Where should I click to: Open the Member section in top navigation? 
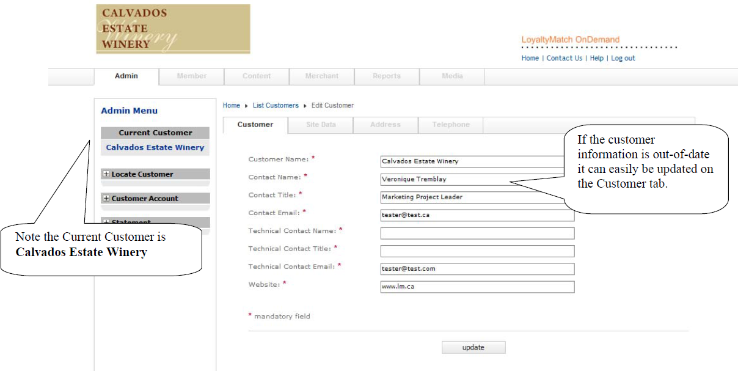point(191,76)
